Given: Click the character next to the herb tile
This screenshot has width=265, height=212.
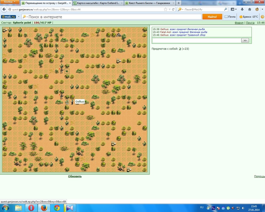Looking at the screenshot, I should pyautogui.click(x=62, y=70).
